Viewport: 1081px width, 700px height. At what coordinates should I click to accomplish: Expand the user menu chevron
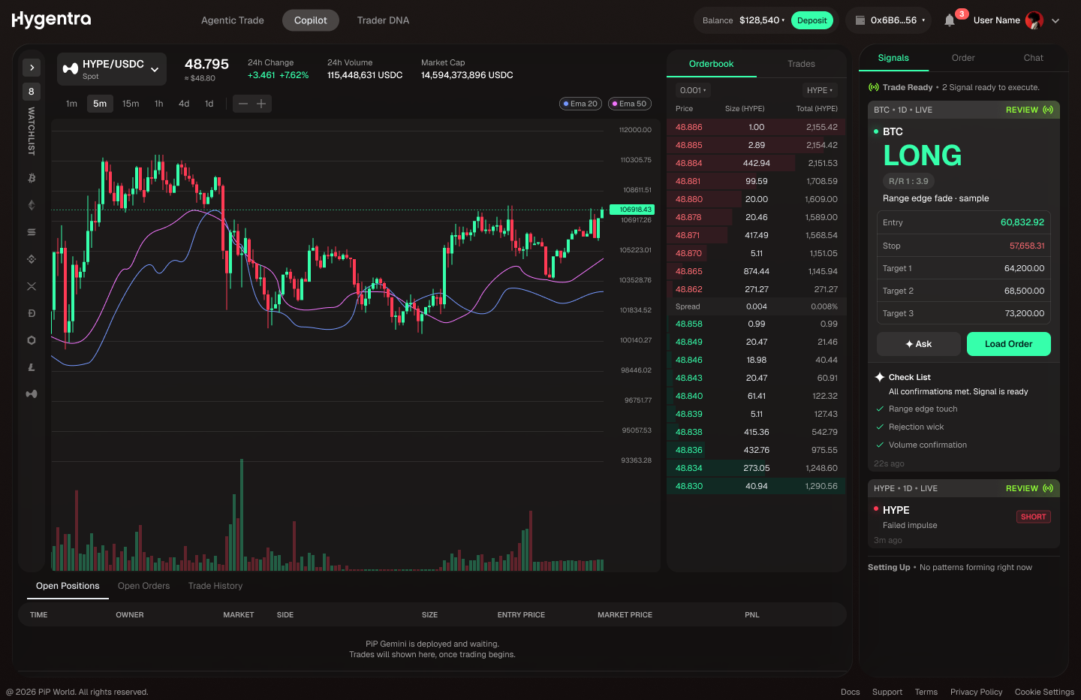coord(1055,20)
